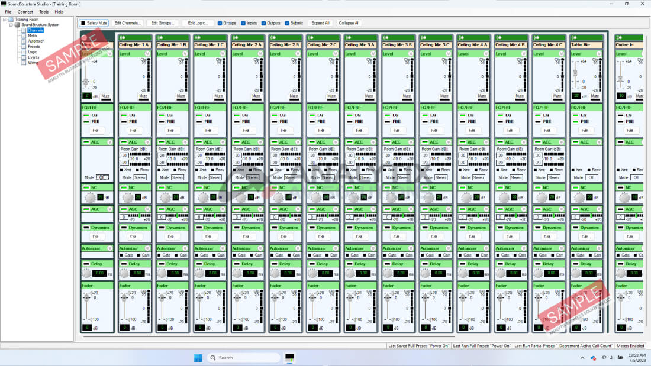
Task: Select Presets in the project tree
Action: pos(34,47)
